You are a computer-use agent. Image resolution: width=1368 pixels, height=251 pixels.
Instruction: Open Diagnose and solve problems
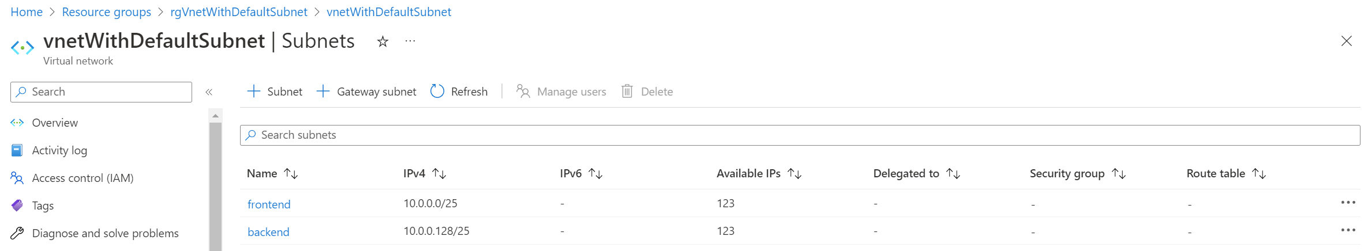(105, 233)
